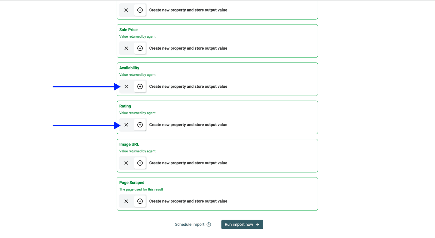Remove the Rating mapping
This screenshot has width=435, height=238.
click(126, 125)
